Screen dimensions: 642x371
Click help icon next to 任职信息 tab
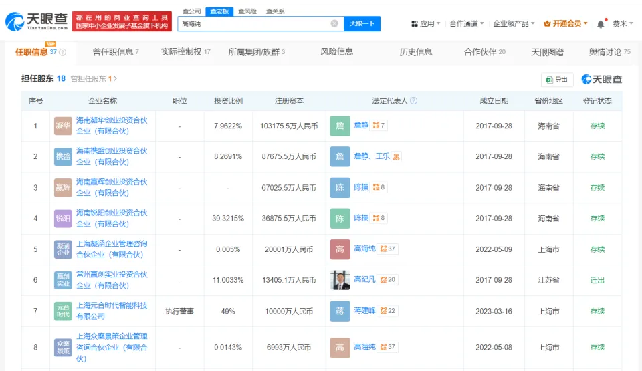[62, 52]
